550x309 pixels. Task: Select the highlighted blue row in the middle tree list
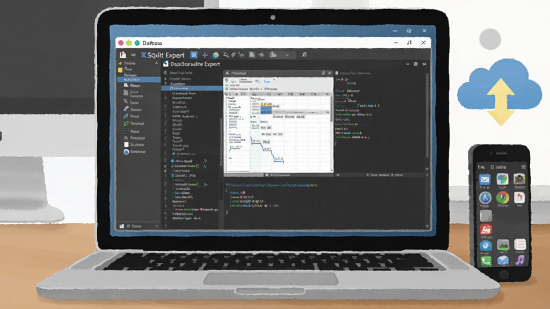pos(192,89)
